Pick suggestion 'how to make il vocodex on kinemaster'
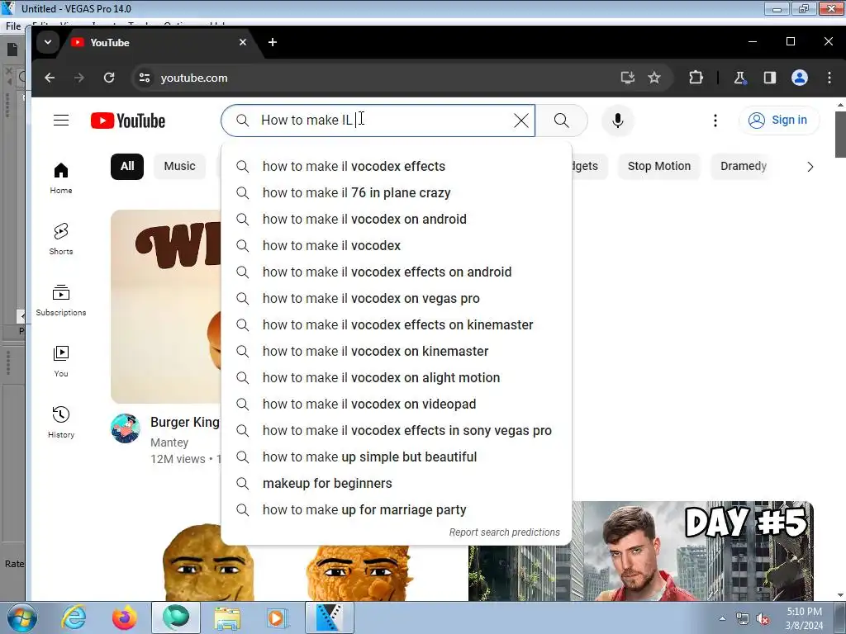This screenshot has width=846, height=634. click(396, 351)
